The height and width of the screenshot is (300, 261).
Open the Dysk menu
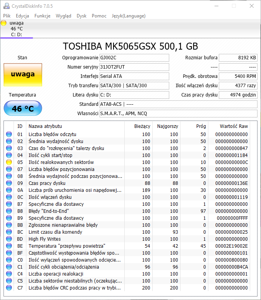click(x=81, y=16)
